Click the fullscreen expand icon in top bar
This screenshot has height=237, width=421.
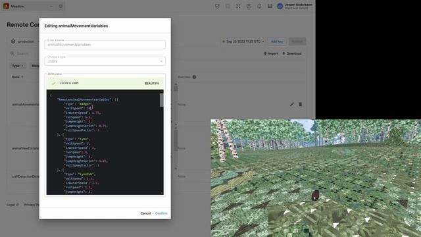238,6
